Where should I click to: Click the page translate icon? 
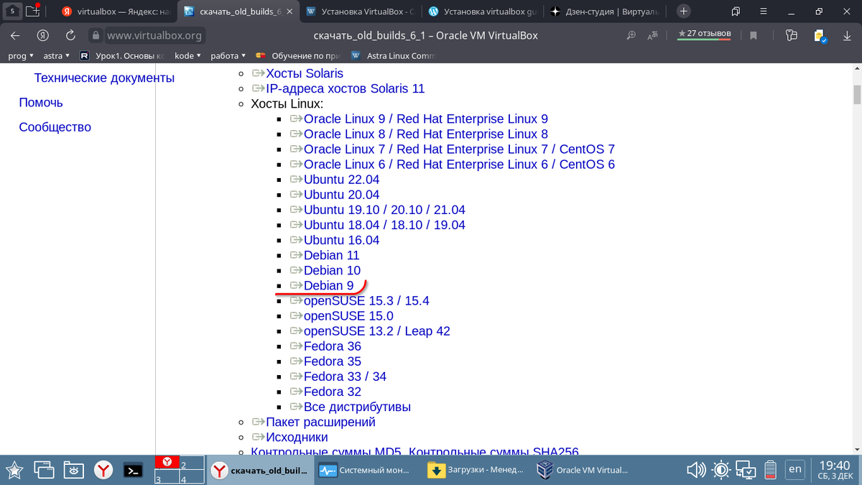point(652,35)
